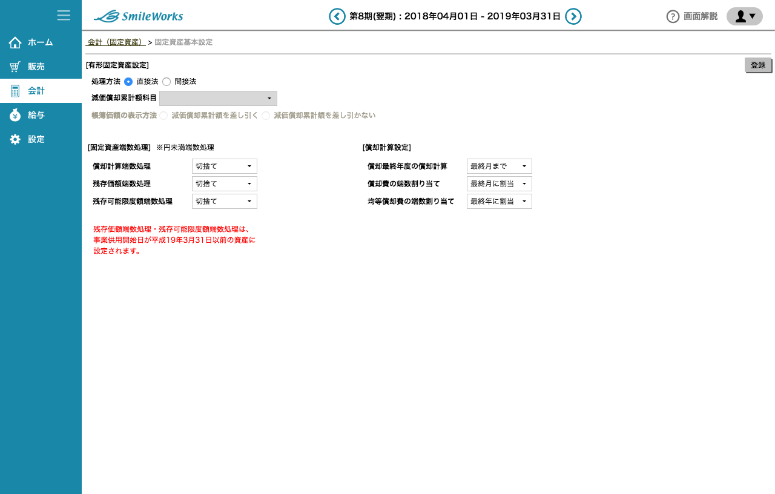775x494 pixels.
Task: Click the home icon in sidebar
Action: 15,42
